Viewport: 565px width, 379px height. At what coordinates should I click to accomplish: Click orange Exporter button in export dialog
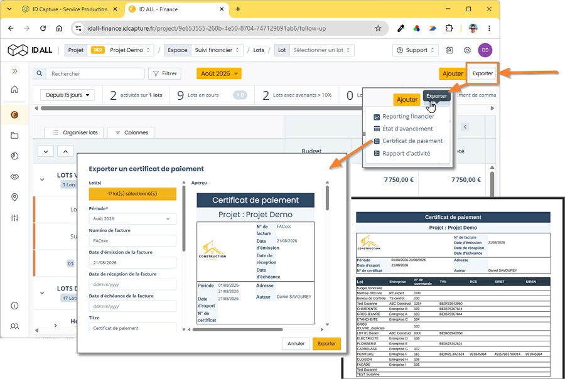pyautogui.click(x=326, y=344)
